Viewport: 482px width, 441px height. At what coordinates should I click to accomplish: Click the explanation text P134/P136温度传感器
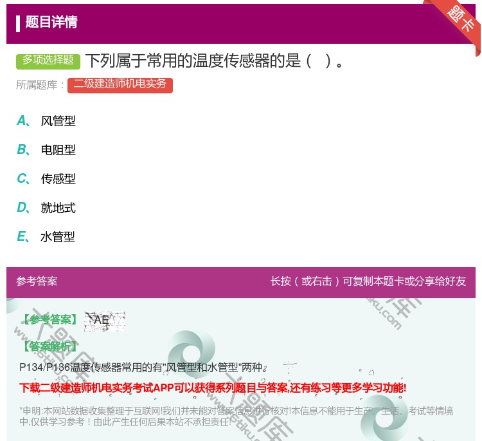click(143, 368)
